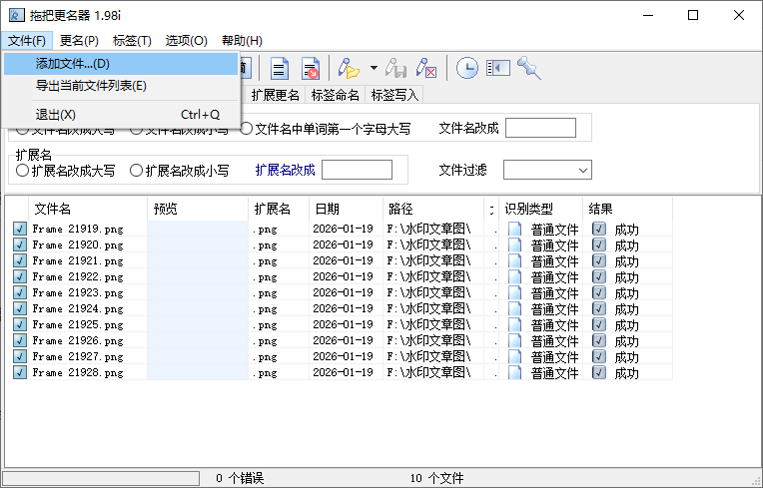Uncheck the checkbox for Frame 21926.png
The image size is (763, 488).
(20, 340)
